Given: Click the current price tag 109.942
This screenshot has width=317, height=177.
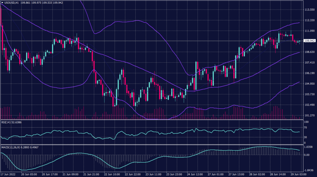Looking at the screenshot, I should tap(310, 41).
